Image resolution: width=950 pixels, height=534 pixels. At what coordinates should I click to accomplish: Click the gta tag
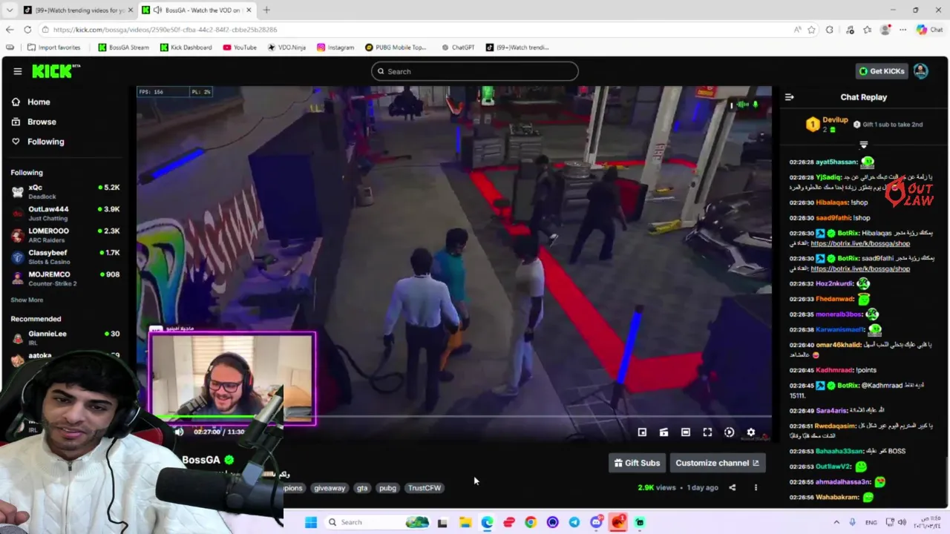pos(362,488)
